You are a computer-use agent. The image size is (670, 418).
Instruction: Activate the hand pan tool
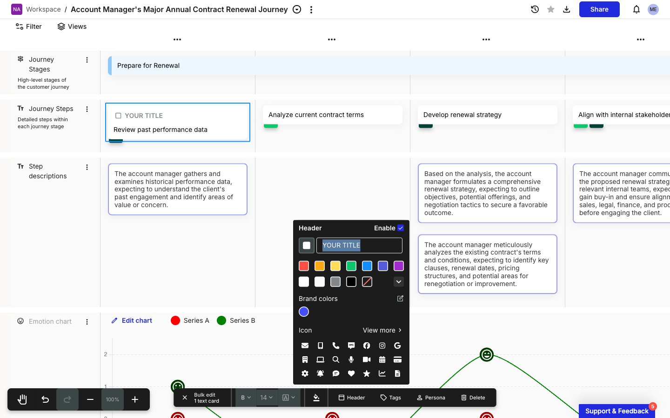click(22, 399)
